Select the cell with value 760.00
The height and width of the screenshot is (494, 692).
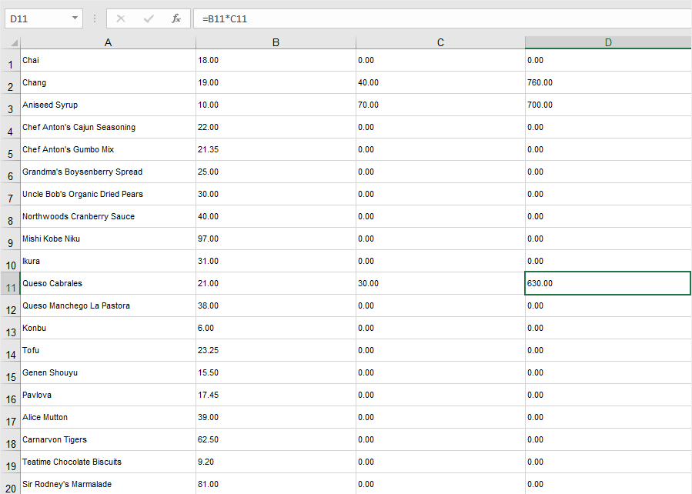(608, 82)
